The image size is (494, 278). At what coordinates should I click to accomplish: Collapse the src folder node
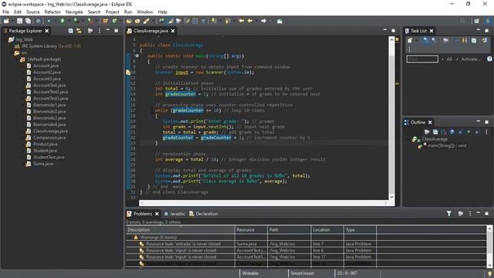[11, 53]
